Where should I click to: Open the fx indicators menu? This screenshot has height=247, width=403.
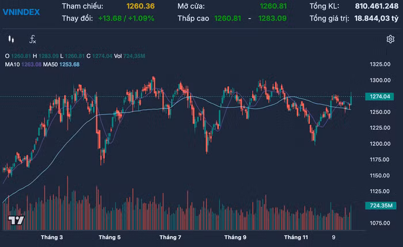coord(33,40)
